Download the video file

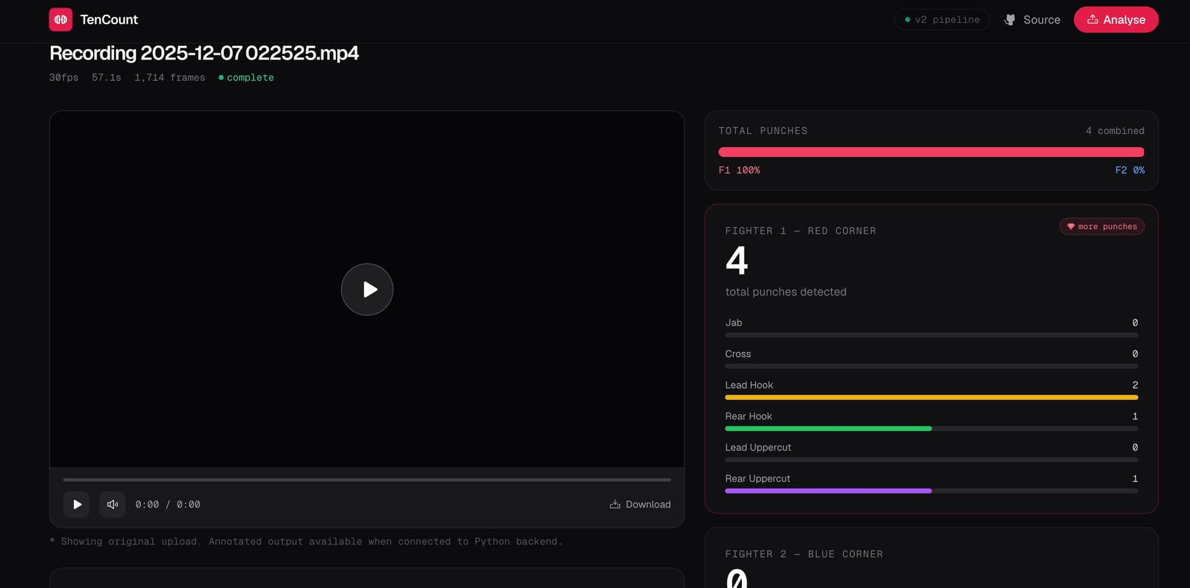click(640, 504)
